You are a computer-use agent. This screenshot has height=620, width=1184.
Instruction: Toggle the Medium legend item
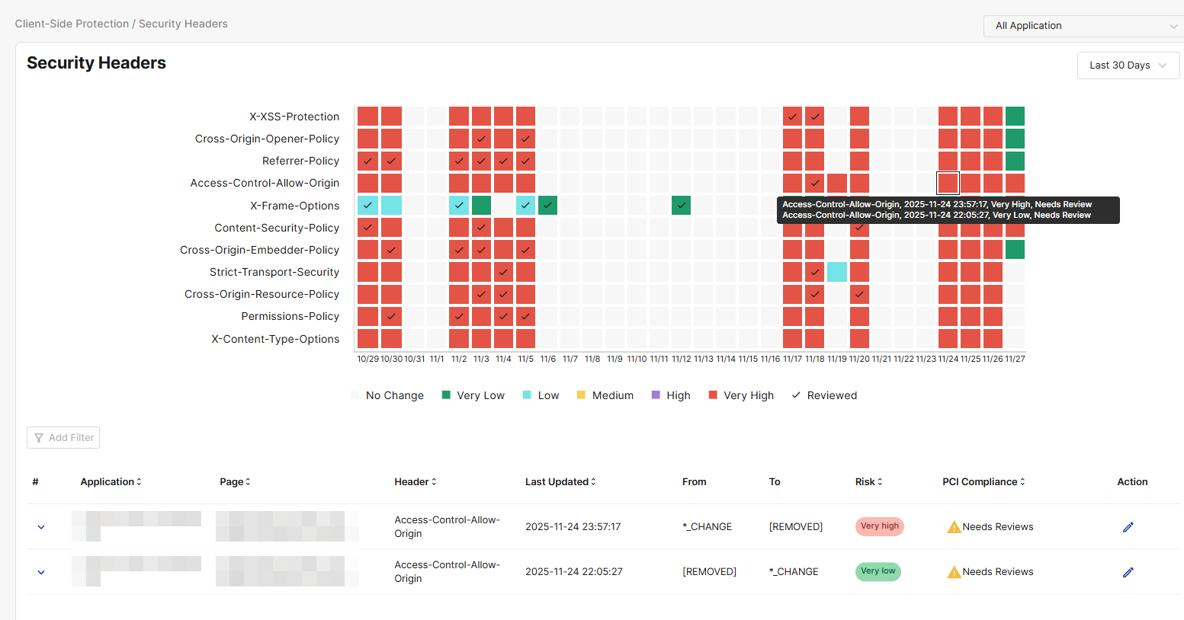click(x=605, y=395)
